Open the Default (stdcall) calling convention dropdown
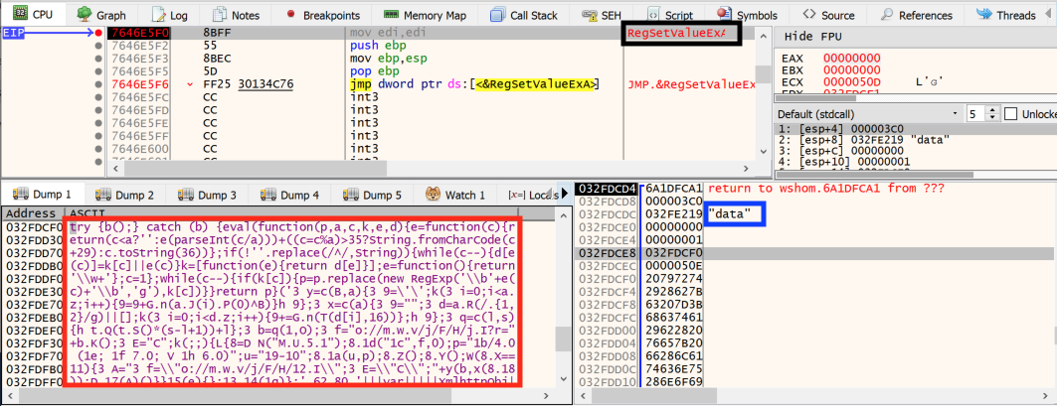This screenshot has height=406, width=1057. [868, 114]
